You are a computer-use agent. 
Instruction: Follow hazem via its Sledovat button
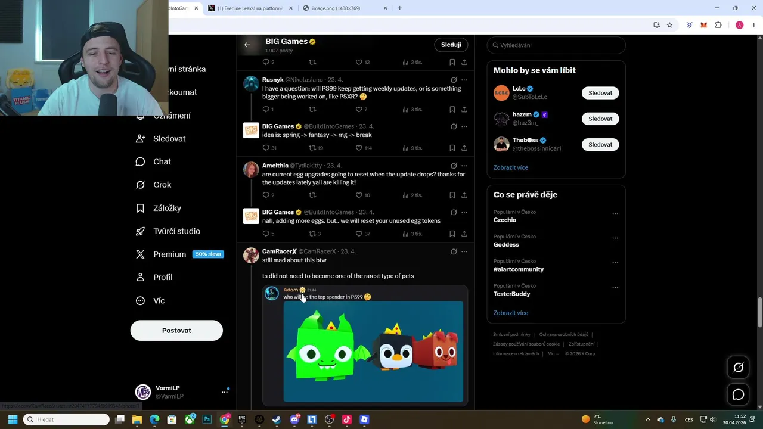tap(600, 119)
